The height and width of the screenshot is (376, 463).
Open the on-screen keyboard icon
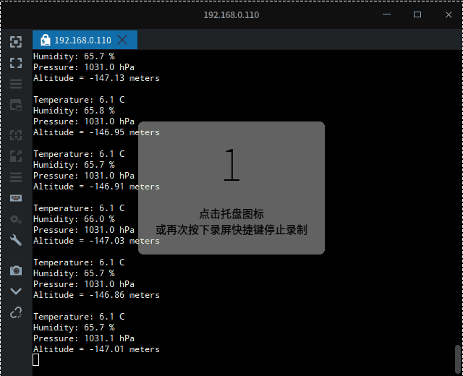16,198
